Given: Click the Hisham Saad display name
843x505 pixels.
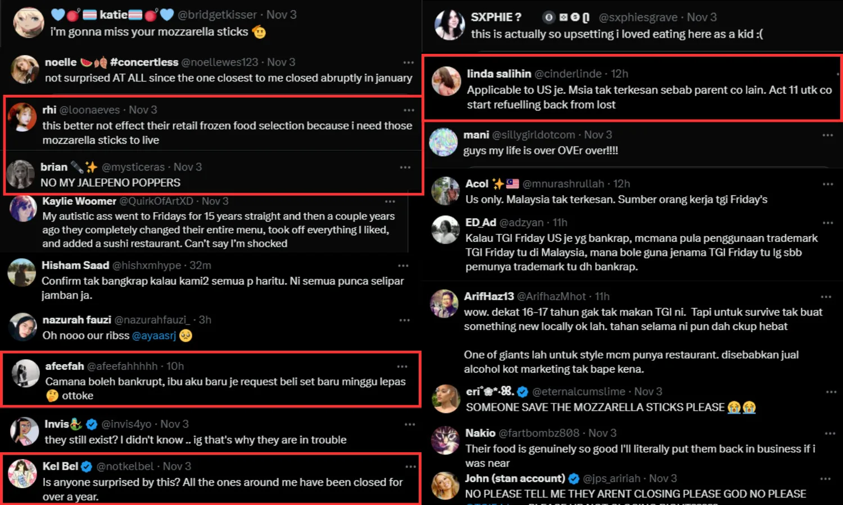Looking at the screenshot, I should (75, 265).
